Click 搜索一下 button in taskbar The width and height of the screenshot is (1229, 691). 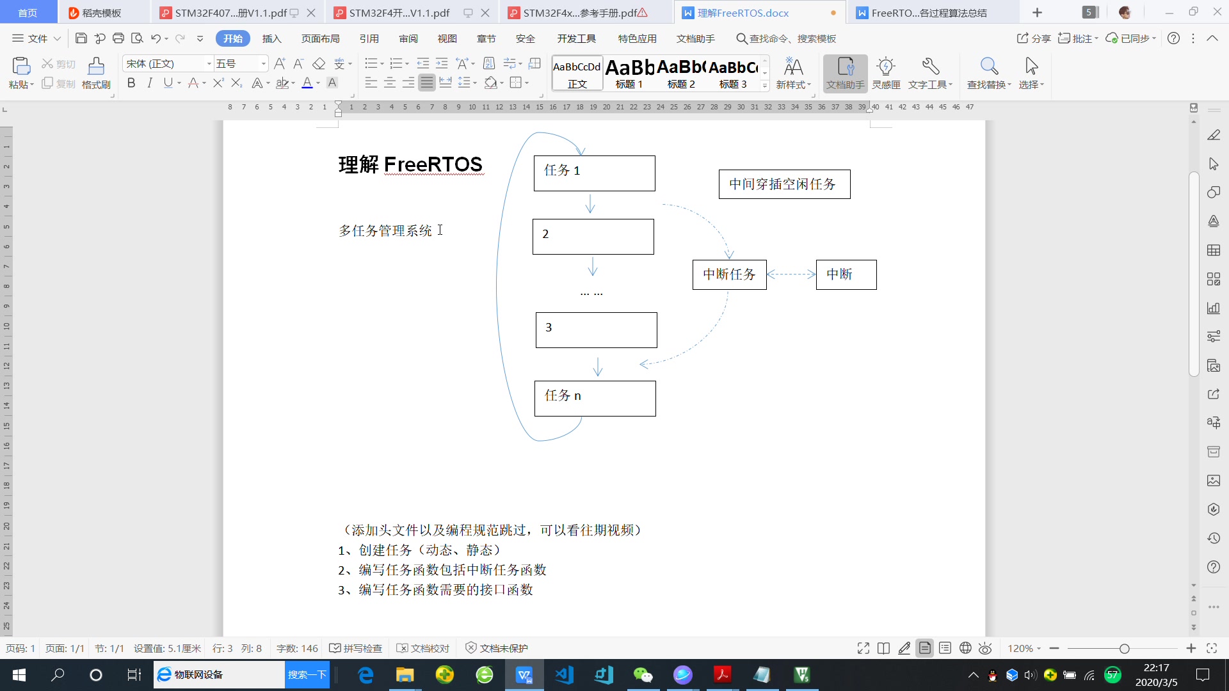click(x=307, y=674)
